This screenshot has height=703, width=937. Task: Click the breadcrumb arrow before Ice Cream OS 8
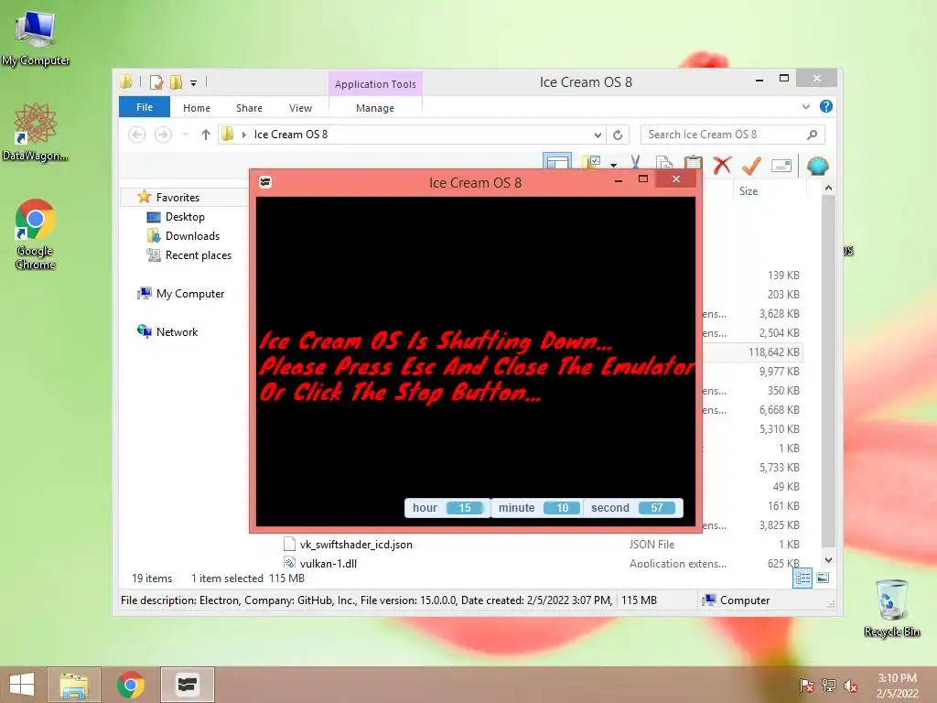click(x=243, y=135)
